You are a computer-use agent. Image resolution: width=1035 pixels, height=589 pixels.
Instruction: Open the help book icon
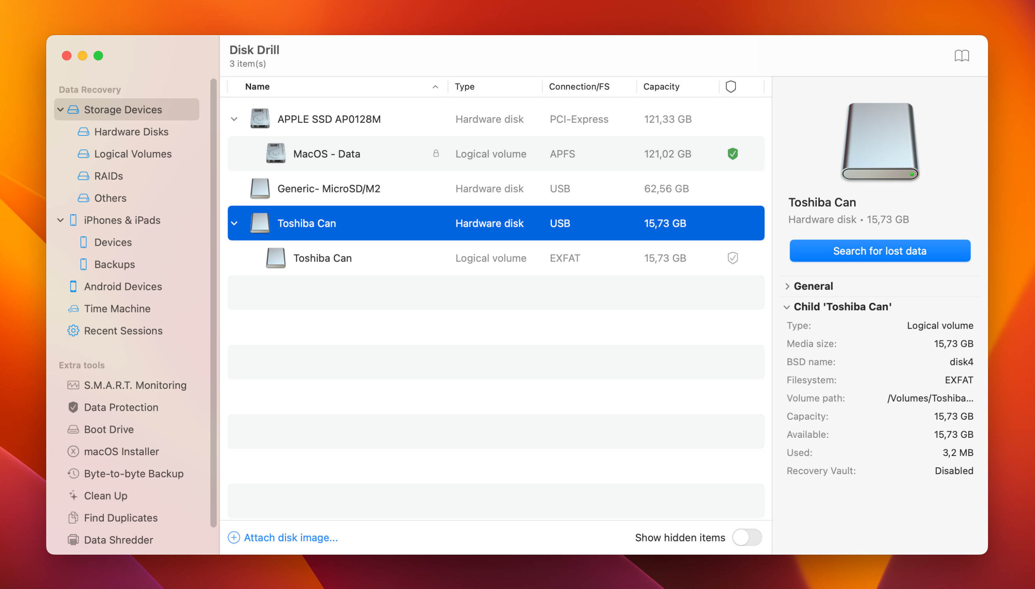(961, 55)
